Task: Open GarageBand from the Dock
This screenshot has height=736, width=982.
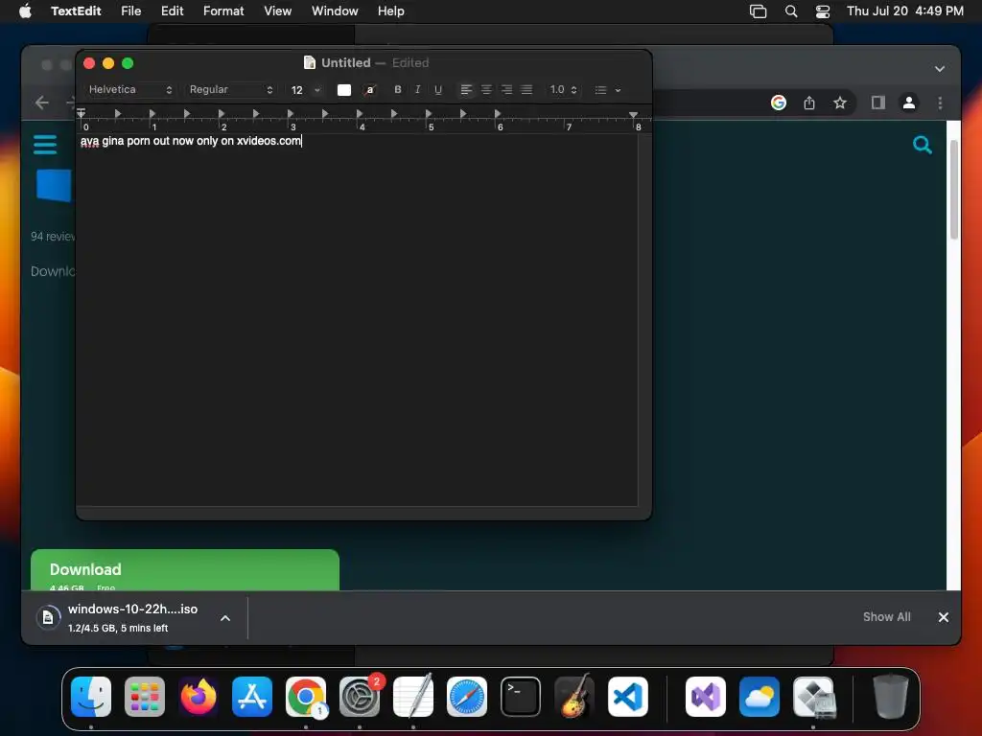Action: tap(574, 697)
